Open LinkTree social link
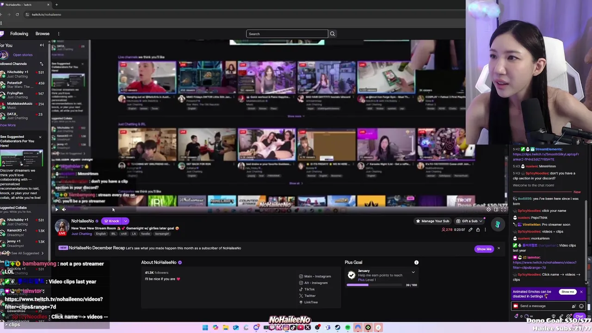 [x=308, y=302]
